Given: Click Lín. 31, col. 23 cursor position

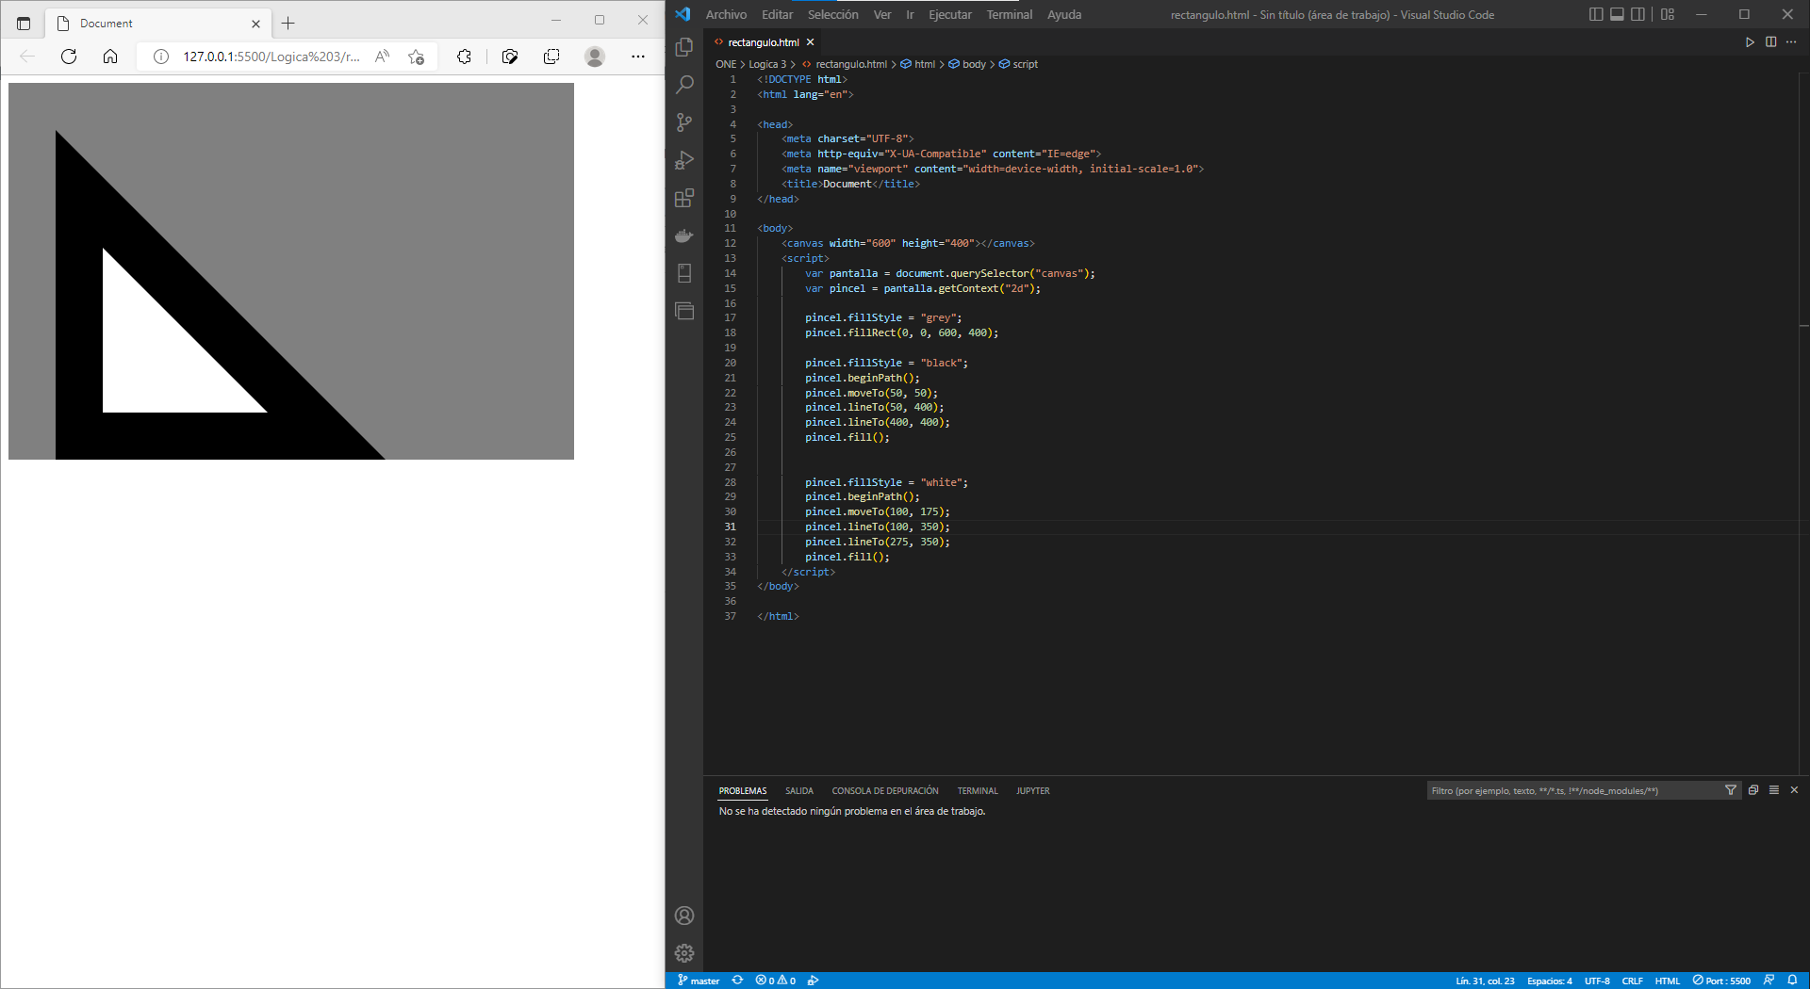Looking at the screenshot, I should coord(1485,981).
